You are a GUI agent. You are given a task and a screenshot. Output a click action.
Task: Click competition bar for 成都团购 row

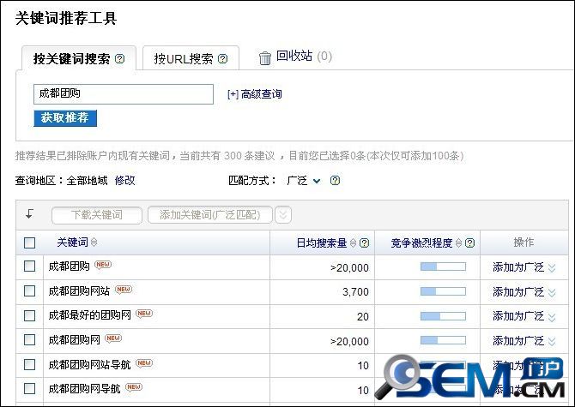442,267
